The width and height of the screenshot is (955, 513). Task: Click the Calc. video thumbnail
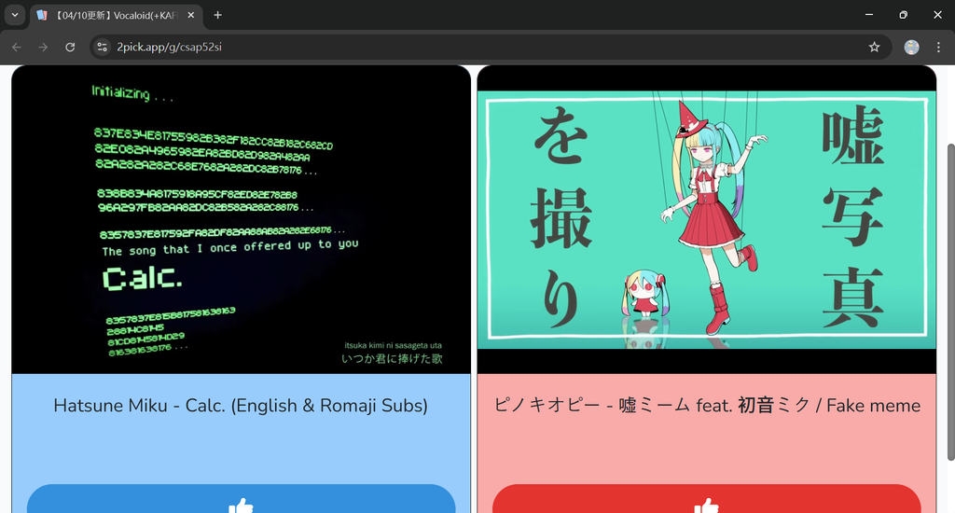pos(242,220)
